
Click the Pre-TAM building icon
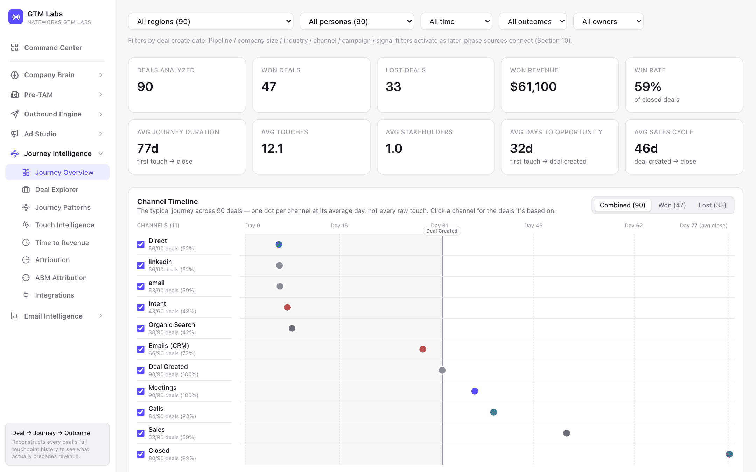pyautogui.click(x=15, y=94)
